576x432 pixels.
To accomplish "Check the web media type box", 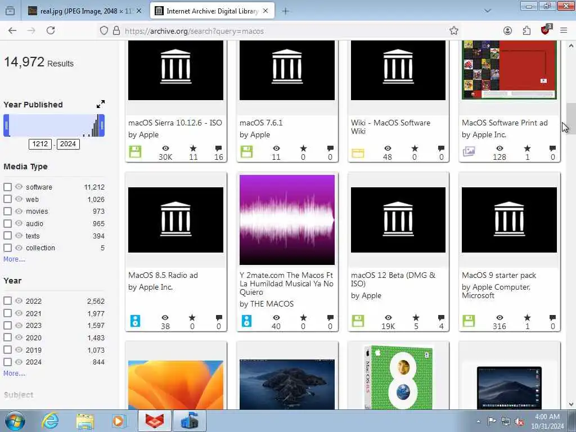I will [7, 199].
